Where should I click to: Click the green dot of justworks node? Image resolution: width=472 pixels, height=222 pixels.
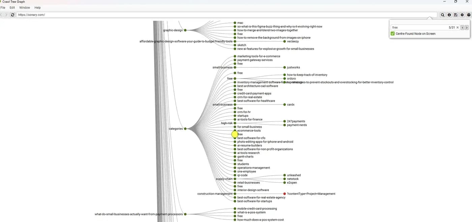click(x=285, y=67)
